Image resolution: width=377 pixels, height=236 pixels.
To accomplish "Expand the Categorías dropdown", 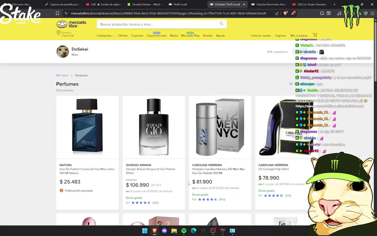I will (105, 35).
